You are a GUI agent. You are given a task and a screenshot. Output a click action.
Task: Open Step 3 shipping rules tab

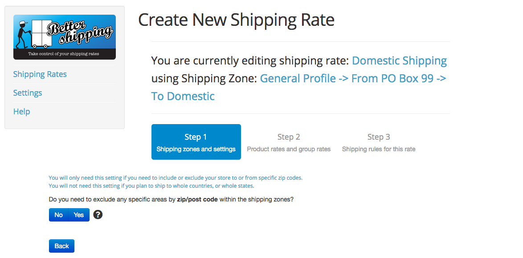(379, 142)
